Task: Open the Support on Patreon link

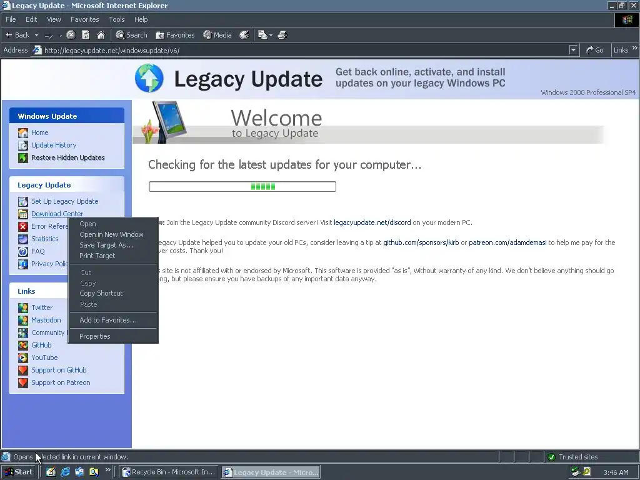Action: [x=61, y=383]
